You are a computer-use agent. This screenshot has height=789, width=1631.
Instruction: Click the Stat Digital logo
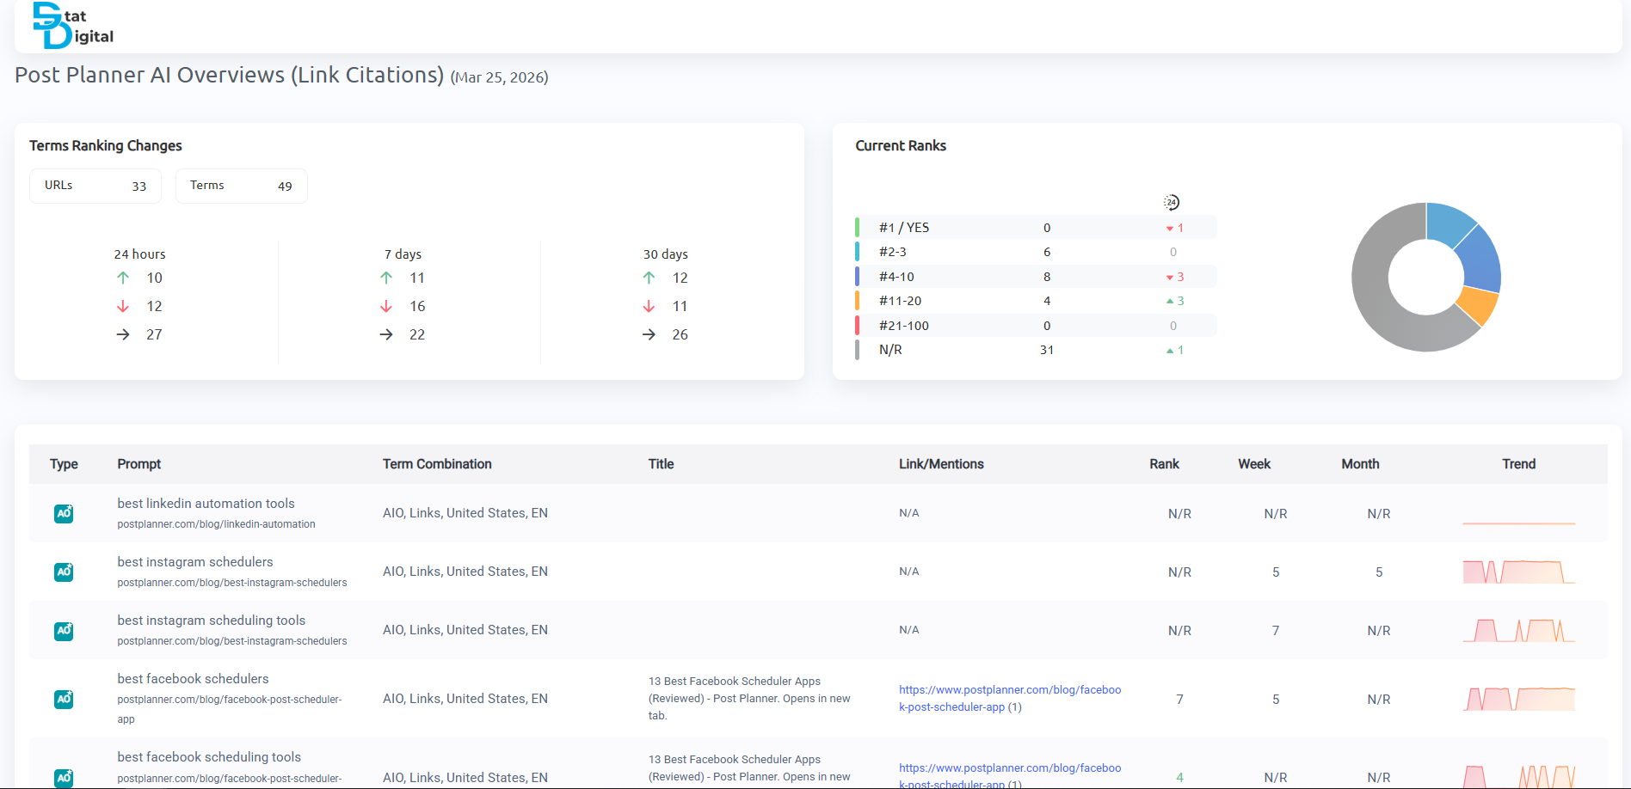pos(73,25)
